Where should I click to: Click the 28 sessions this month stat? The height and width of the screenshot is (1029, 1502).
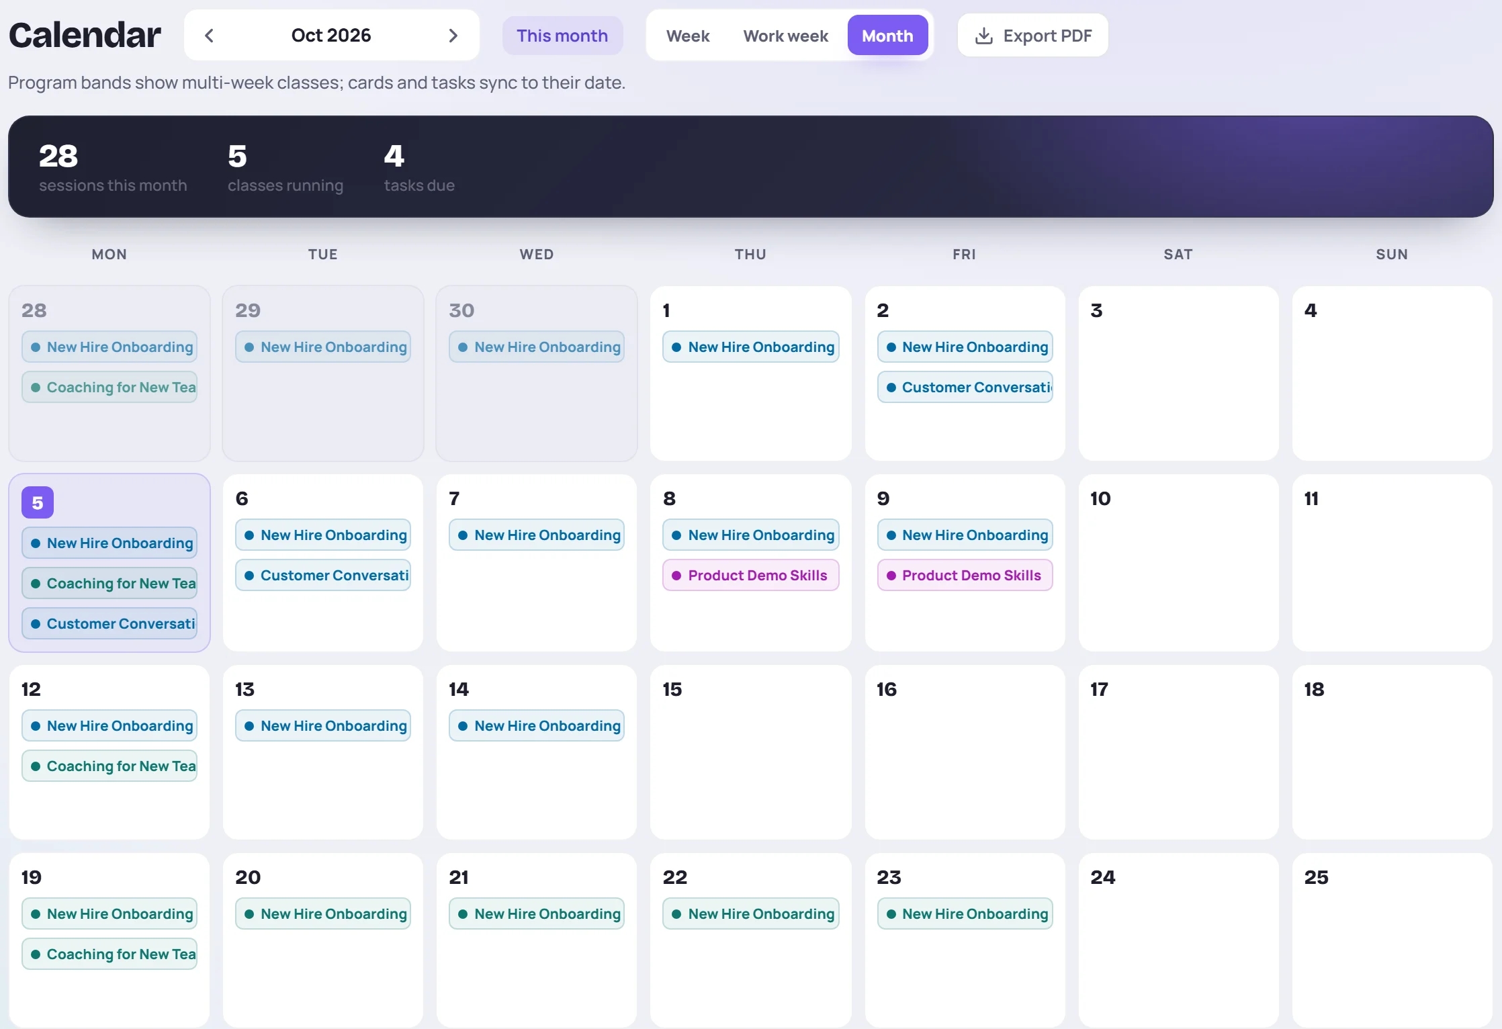tap(113, 168)
